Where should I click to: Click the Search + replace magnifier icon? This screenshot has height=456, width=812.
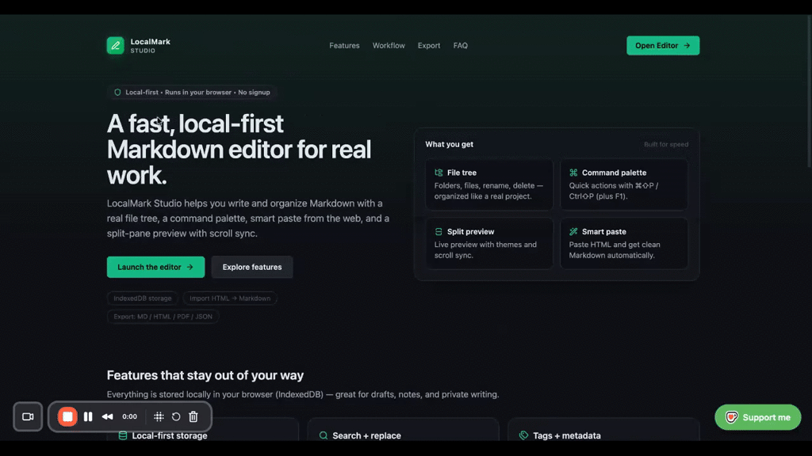[x=323, y=435]
